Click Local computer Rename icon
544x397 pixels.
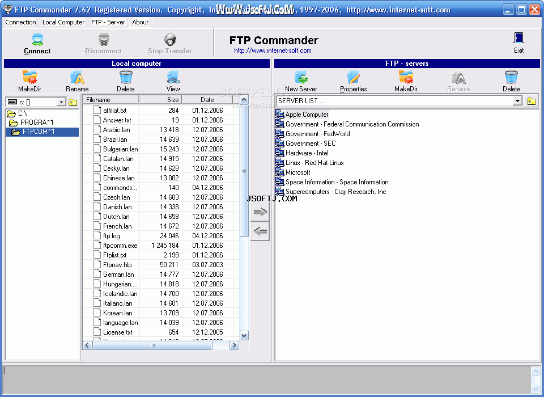coord(78,77)
